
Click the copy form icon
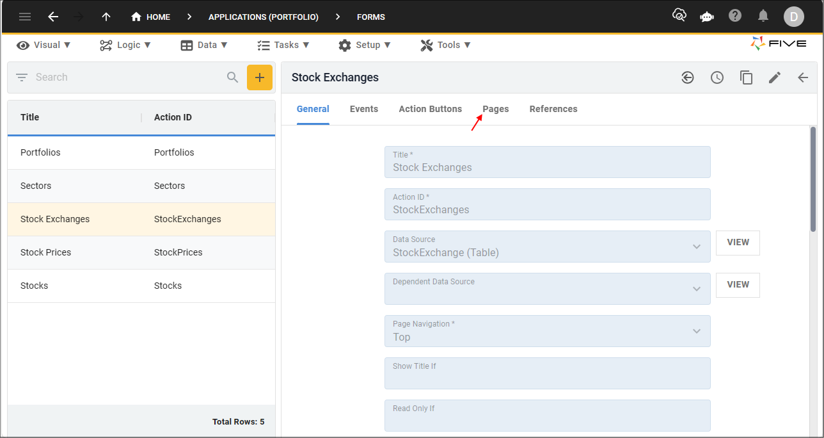[x=746, y=77]
